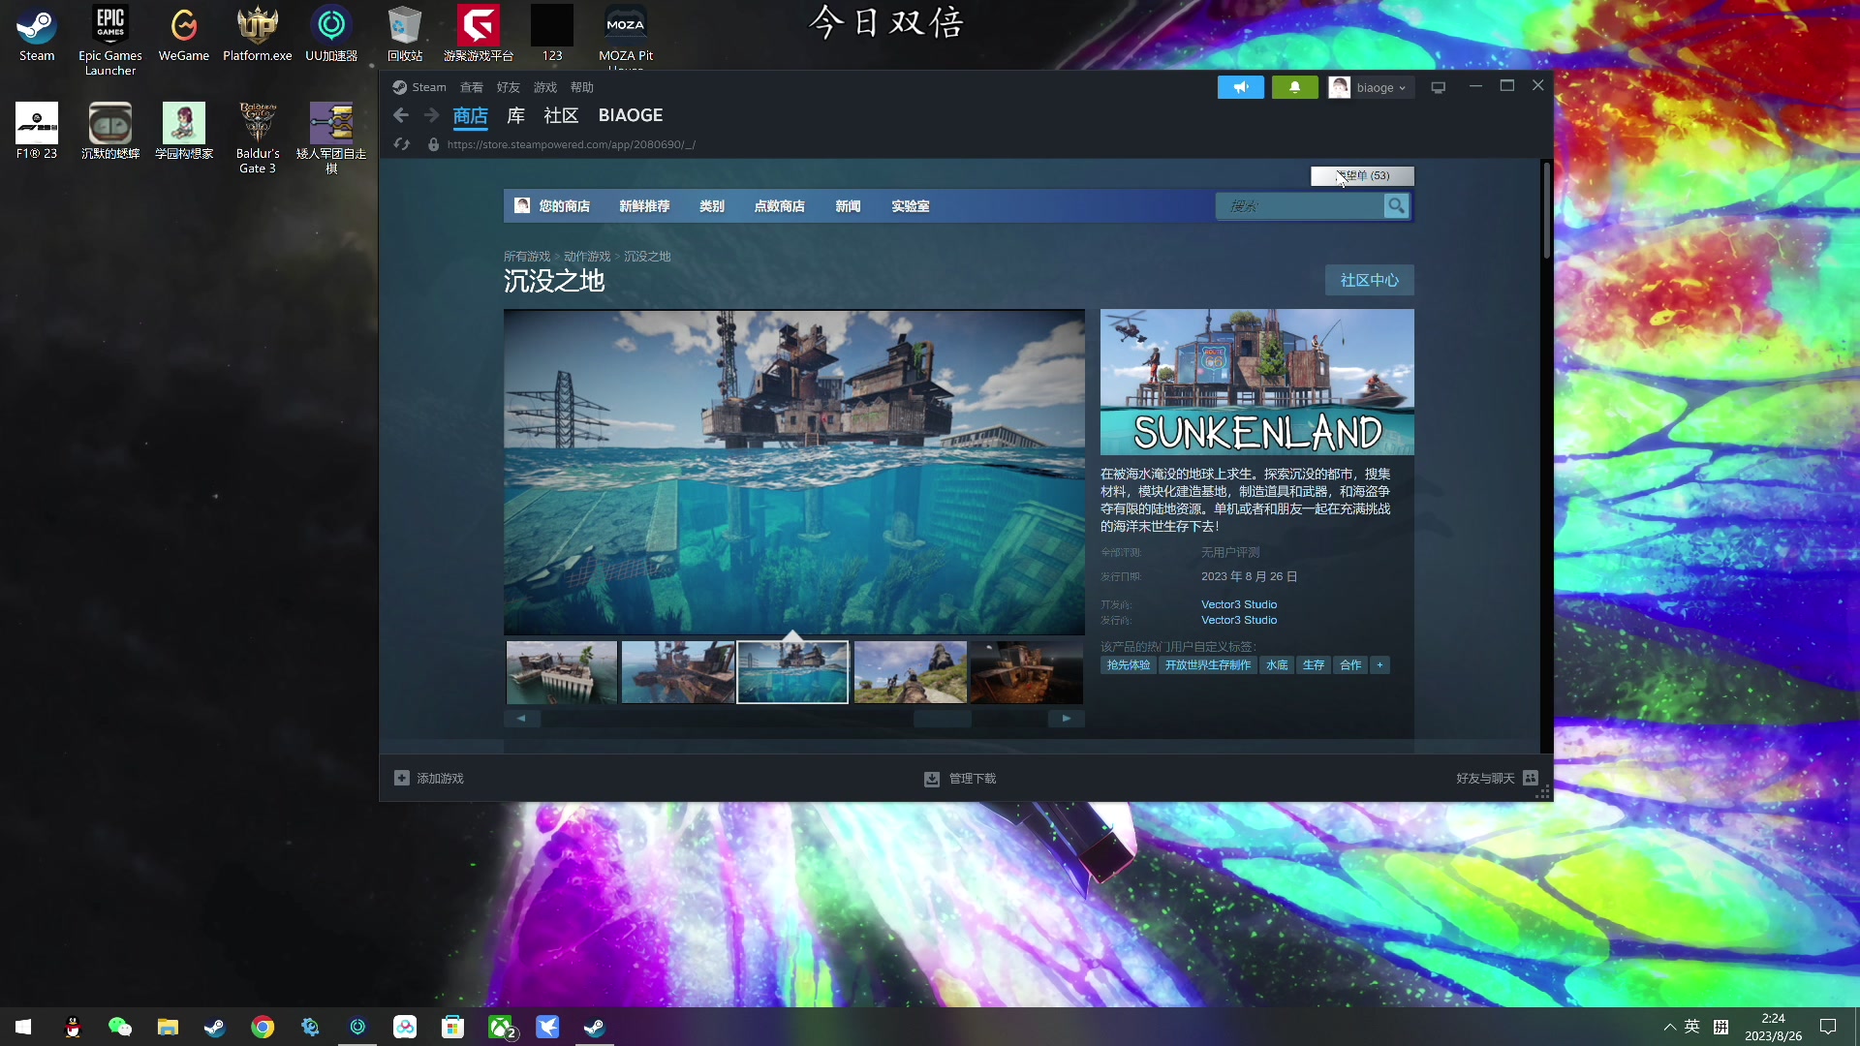Select the soldier on hillside screenshot thumbnail

911,671
